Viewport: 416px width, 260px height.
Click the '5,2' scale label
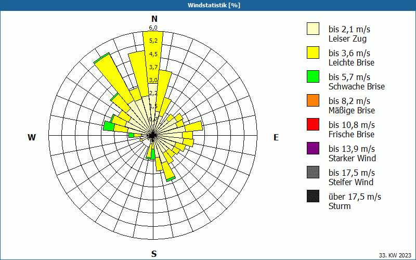pos(153,41)
